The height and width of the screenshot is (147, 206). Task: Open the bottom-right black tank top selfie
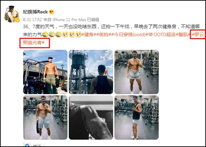point(137,117)
